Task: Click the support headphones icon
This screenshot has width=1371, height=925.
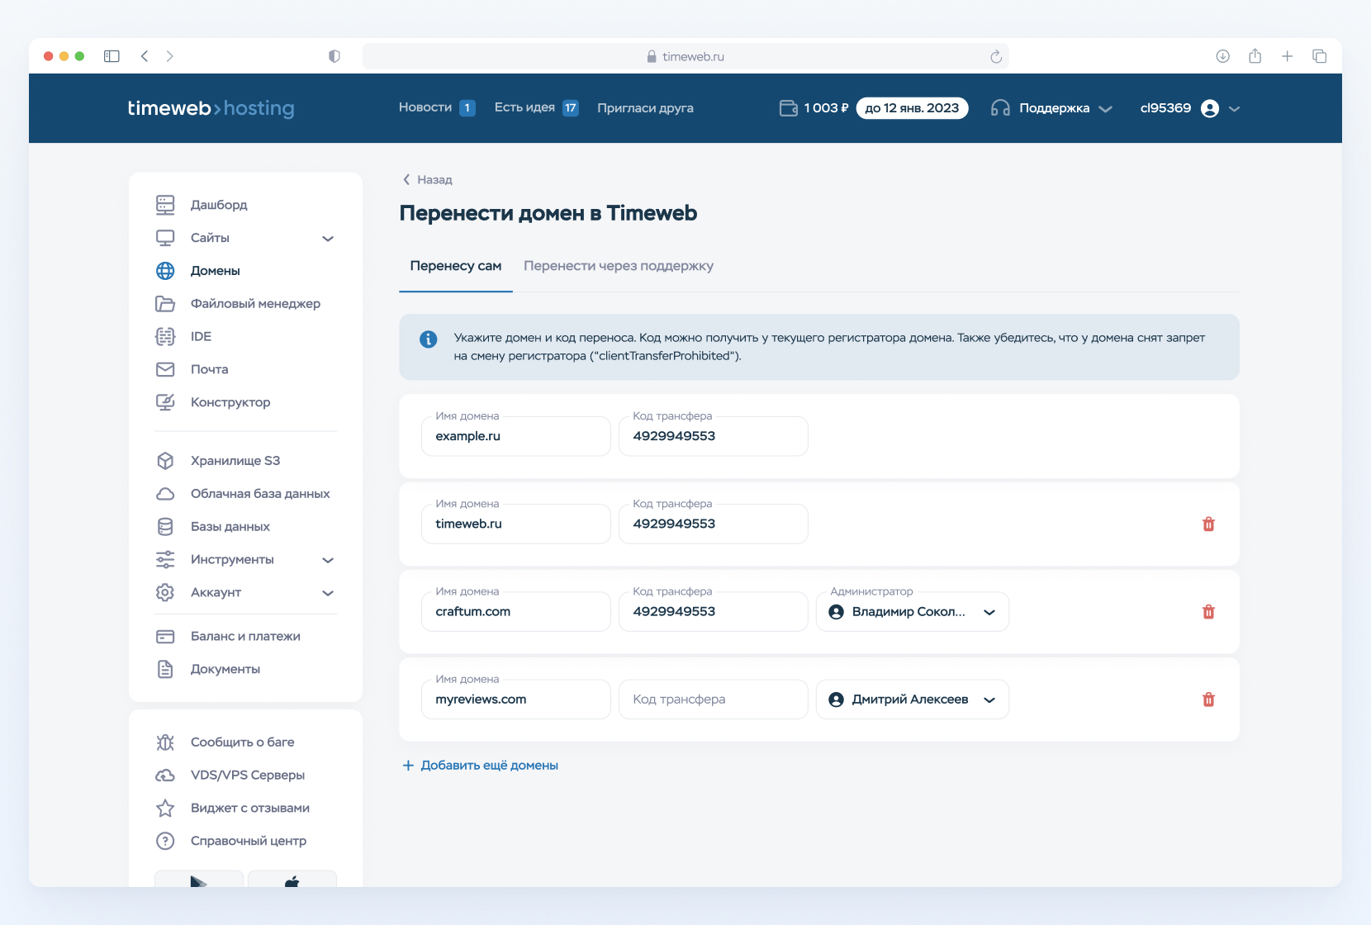Action: pyautogui.click(x=1000, y=108)
